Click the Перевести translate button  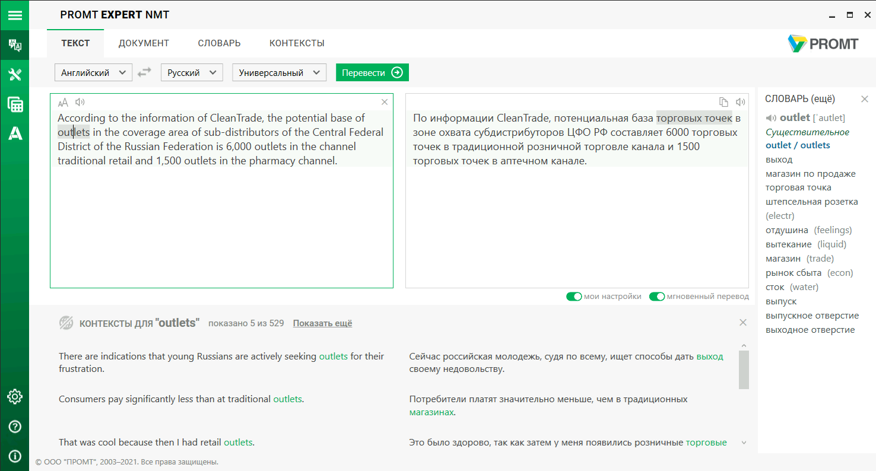coord(372,72)
